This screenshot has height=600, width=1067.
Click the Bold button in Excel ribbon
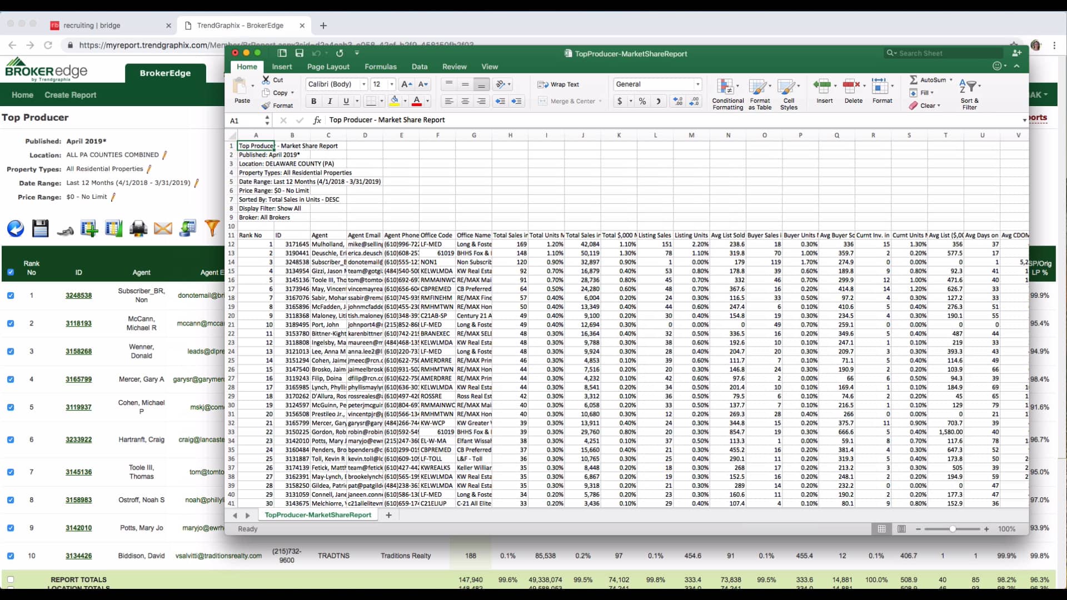click(313, 101)
